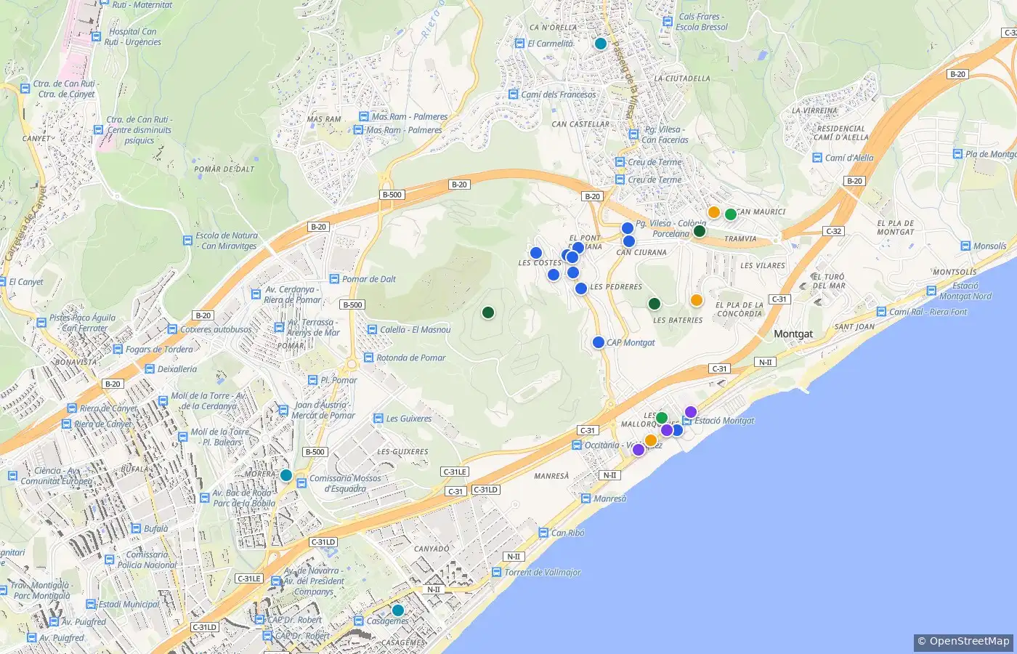Click the Cotxeres autobusos stop icon
1017x654 pixels.
coord(172,329)
